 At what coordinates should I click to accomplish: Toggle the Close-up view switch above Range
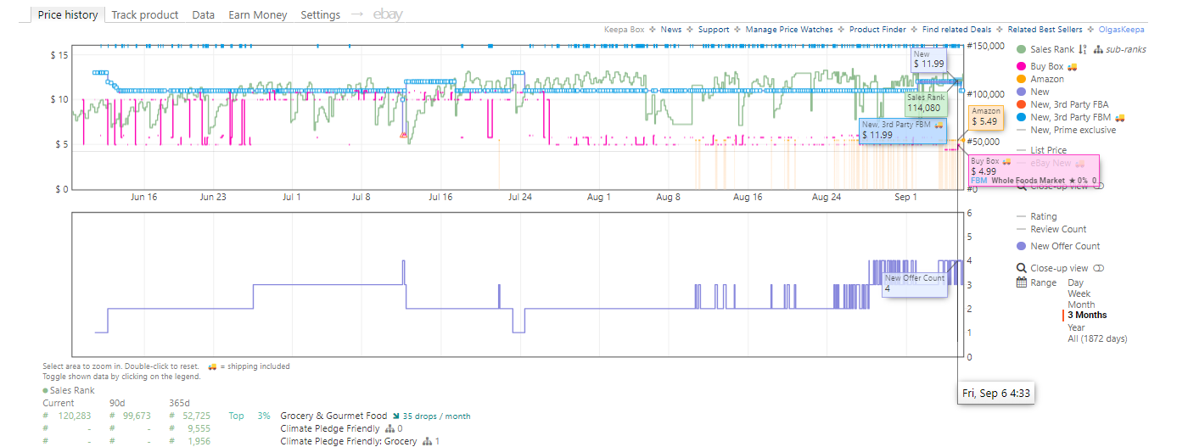(x=1098, y=268)
